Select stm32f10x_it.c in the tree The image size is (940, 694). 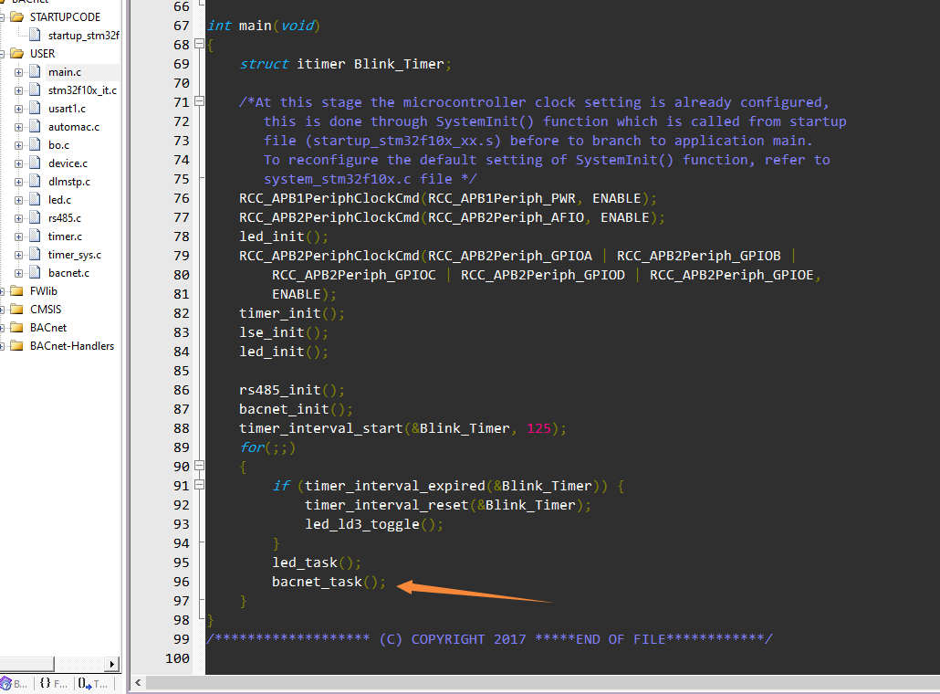click(82, 90)
